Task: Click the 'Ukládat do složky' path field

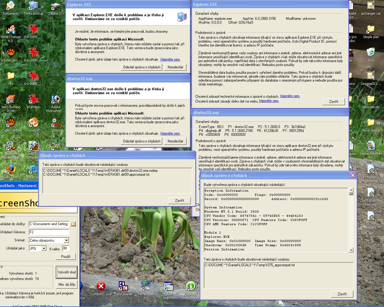Action: point(49,224)
